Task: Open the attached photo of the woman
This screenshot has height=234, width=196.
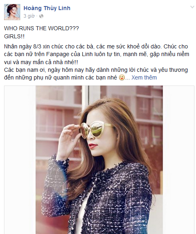Action: click(x=99, y=160)
